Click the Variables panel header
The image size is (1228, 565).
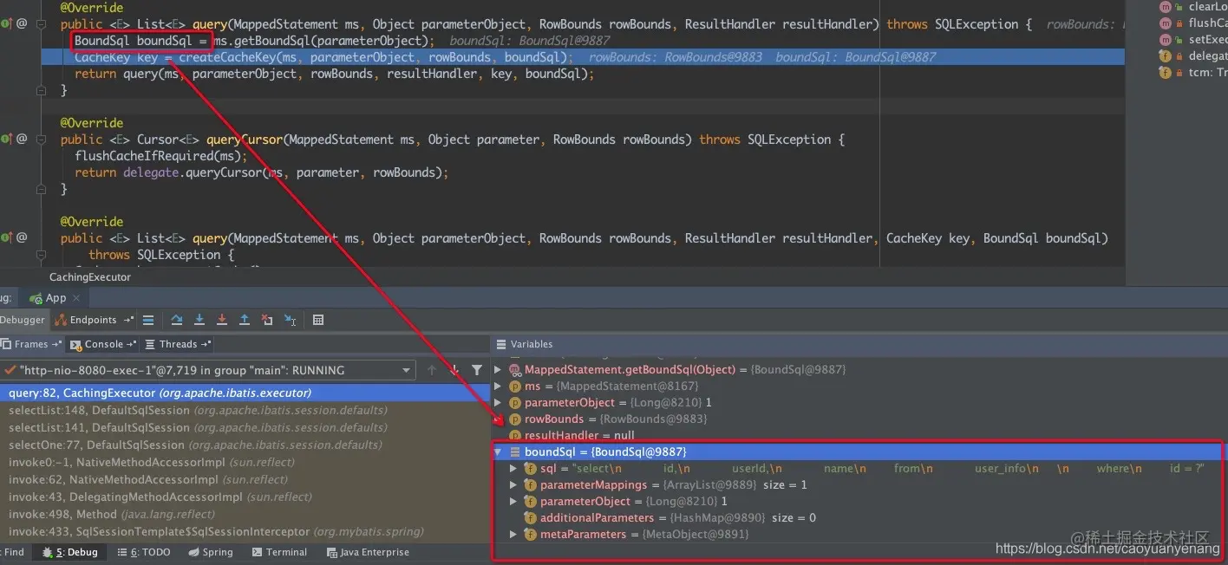532,344
